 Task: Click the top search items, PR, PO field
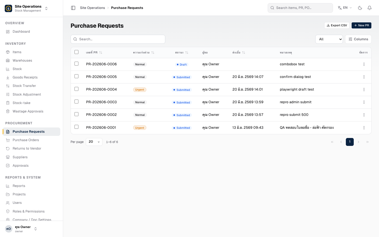300,8
